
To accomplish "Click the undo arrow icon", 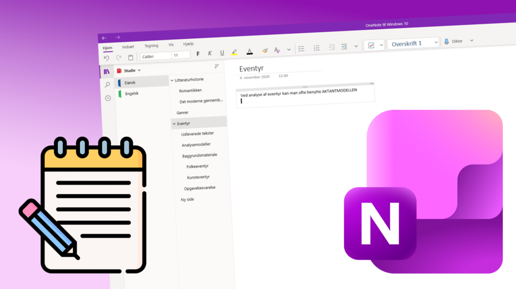I will tap(106, 58).
